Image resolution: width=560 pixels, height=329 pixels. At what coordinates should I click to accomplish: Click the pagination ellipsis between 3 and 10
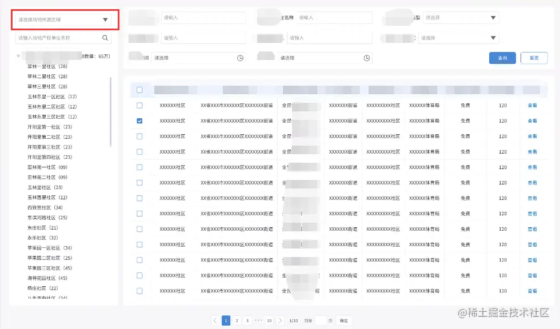[258, 320]
